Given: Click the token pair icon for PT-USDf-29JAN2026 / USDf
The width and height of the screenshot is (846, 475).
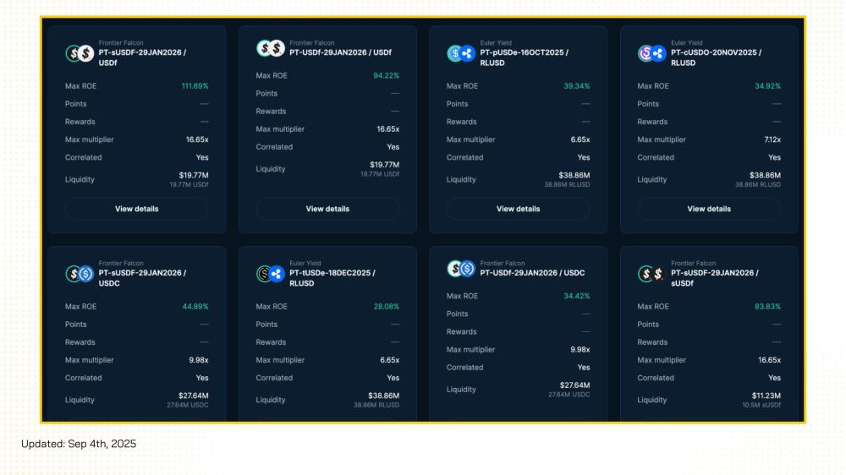Looking at the screenshot, I should pyautogui.click(x=271, y=48).
